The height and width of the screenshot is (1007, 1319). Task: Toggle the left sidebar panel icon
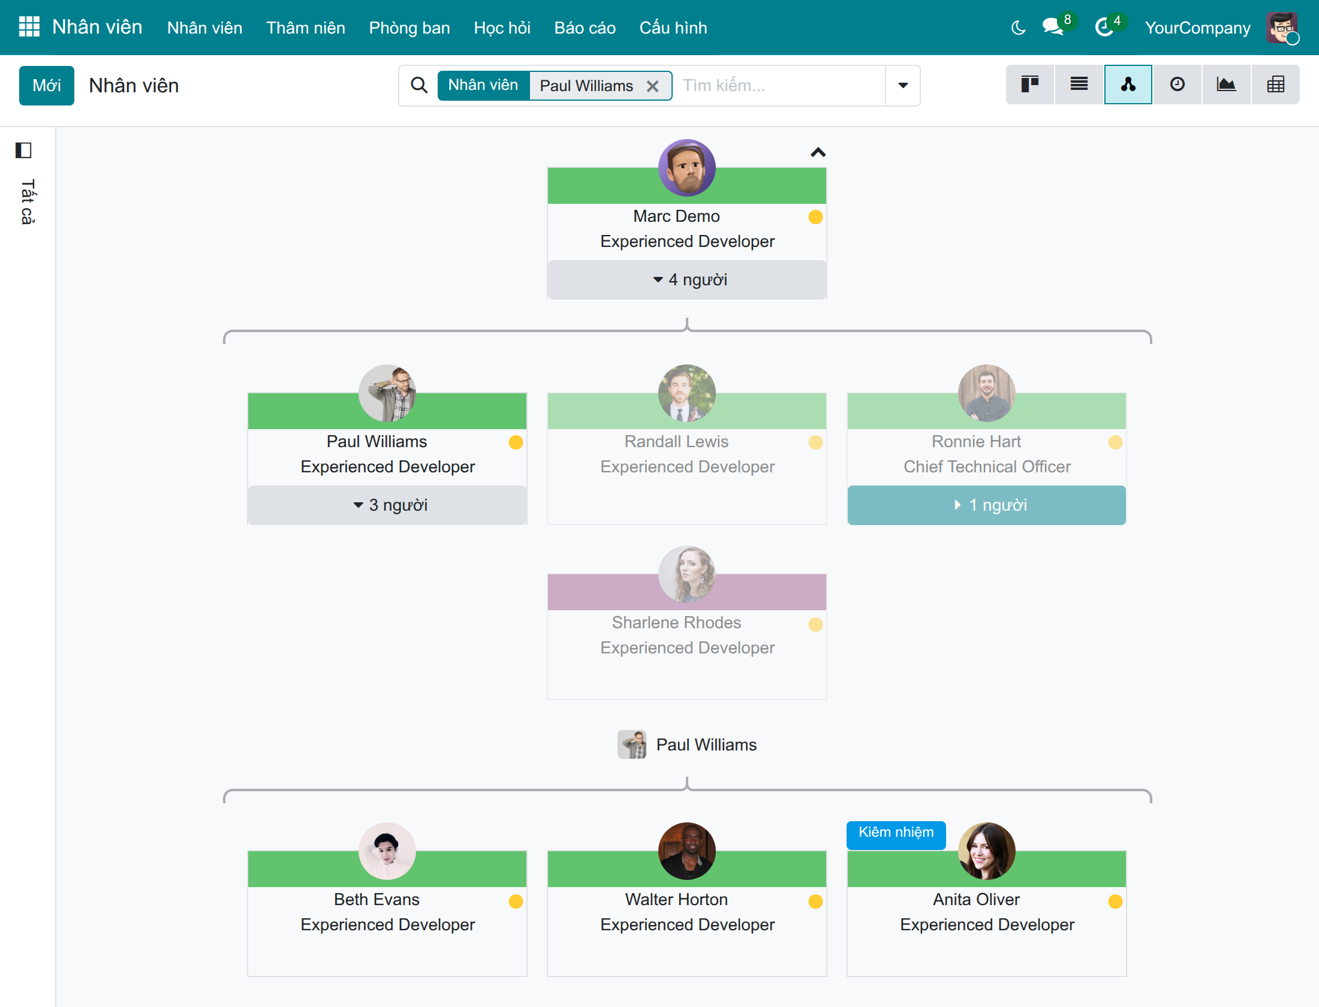pyautogui.click(x=23, y=150)
